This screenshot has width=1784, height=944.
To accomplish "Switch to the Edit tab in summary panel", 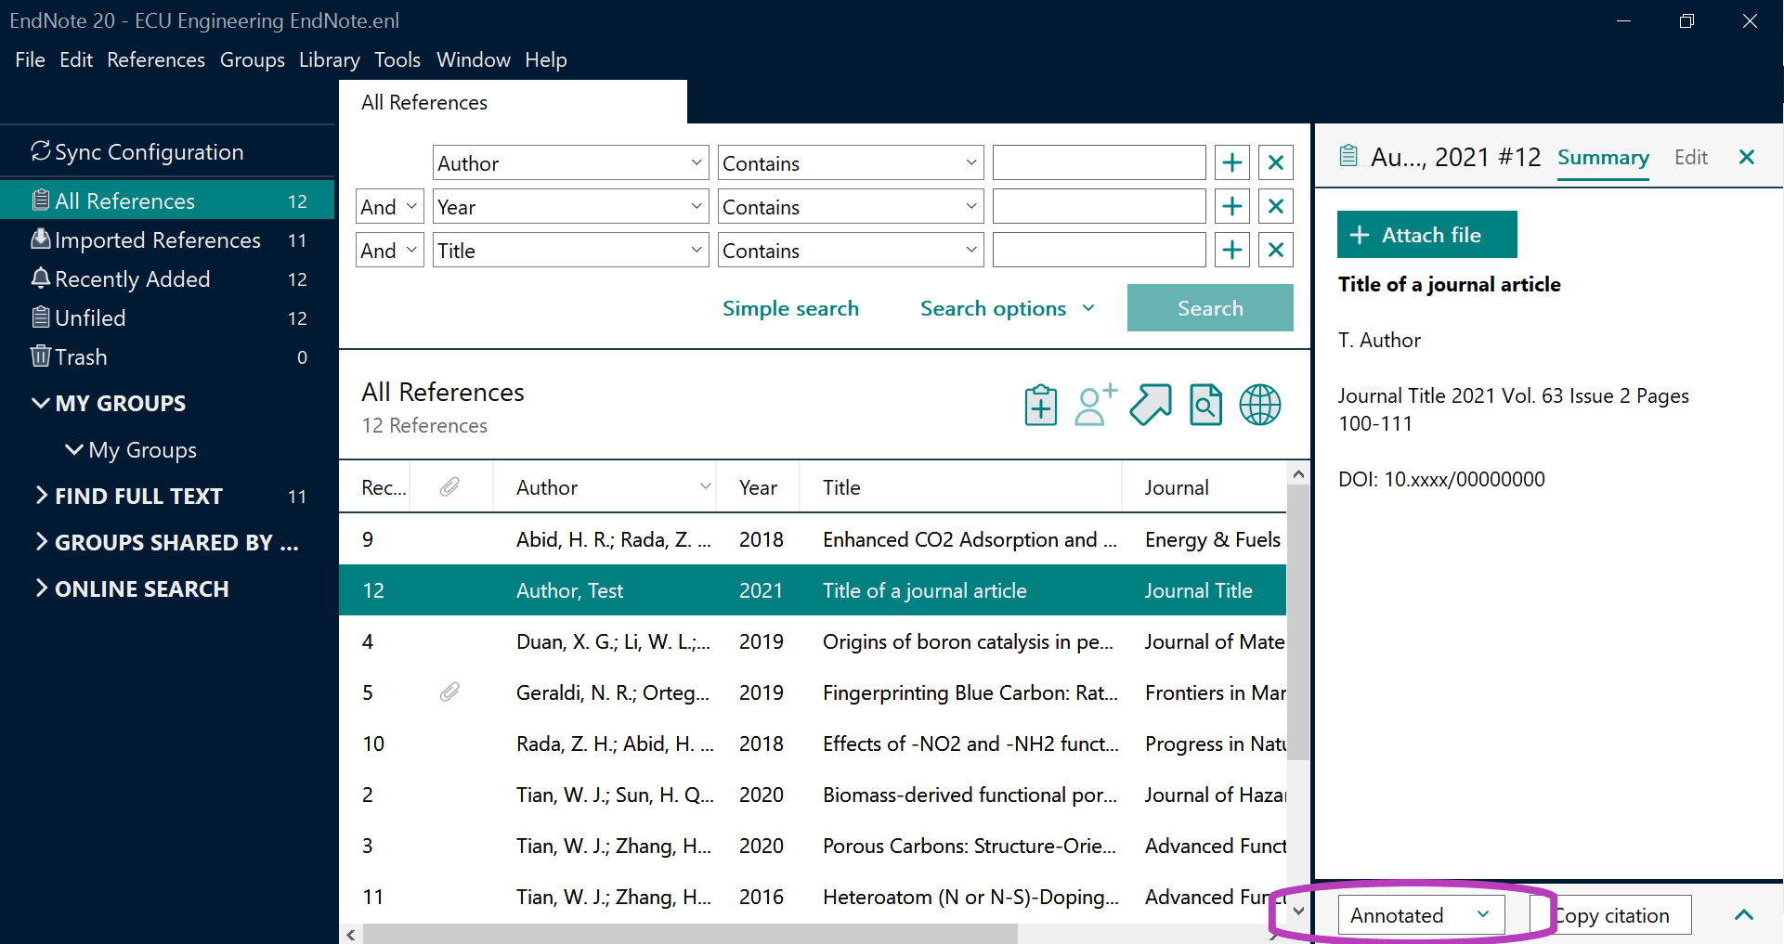I will click(1690, 157).
